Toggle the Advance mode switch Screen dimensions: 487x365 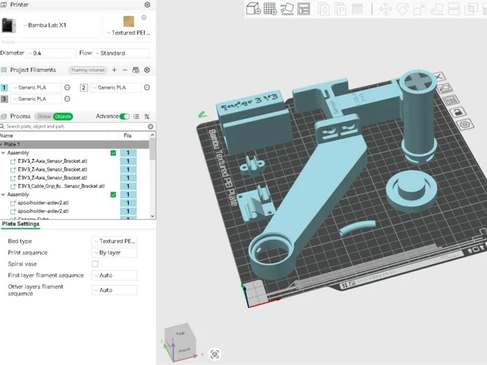tap(125, 116)
